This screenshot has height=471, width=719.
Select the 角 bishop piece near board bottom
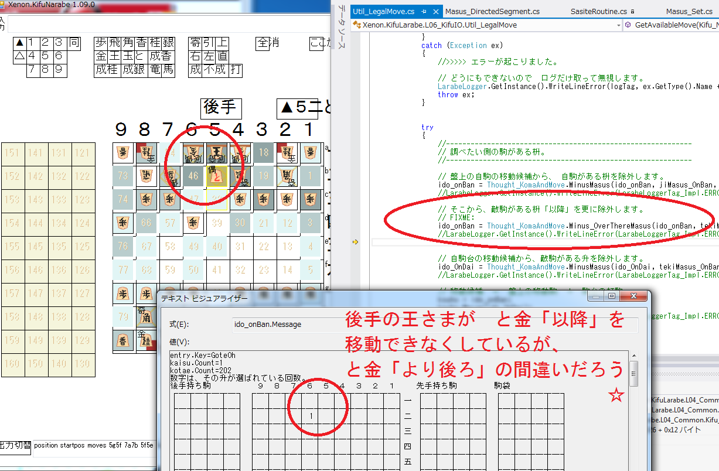point(146,316)
